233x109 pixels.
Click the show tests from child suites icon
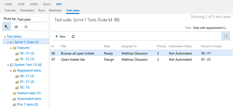(x=7, y=27)
